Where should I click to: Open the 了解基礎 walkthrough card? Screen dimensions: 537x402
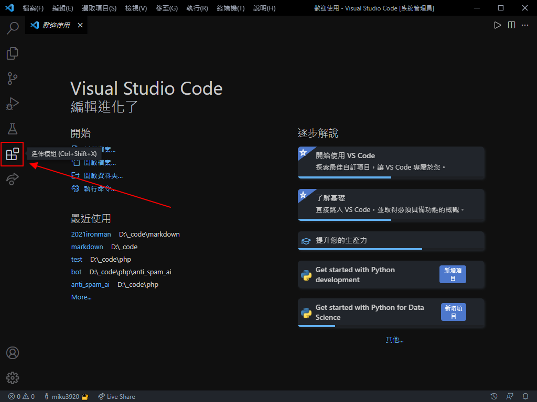point(391,205)
